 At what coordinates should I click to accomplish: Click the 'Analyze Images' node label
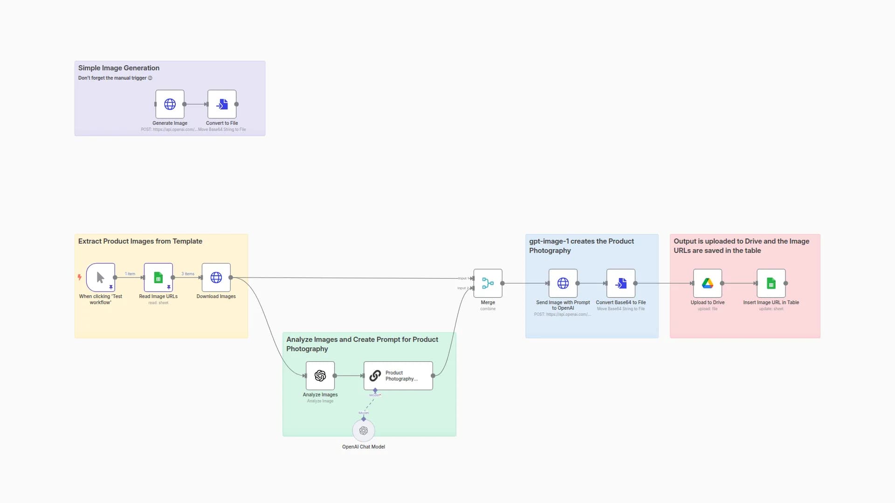click(320, 395)
